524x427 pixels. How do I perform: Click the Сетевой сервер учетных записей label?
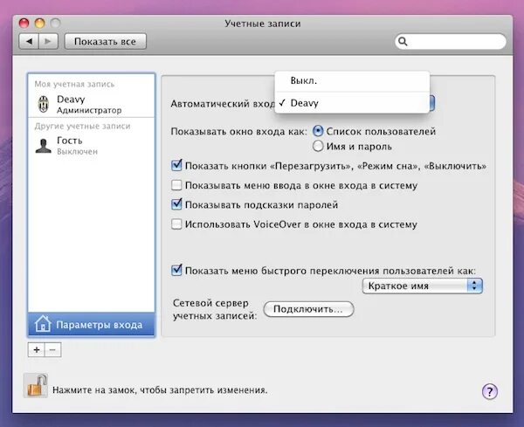pyautogui.click(x=215, y=309)
